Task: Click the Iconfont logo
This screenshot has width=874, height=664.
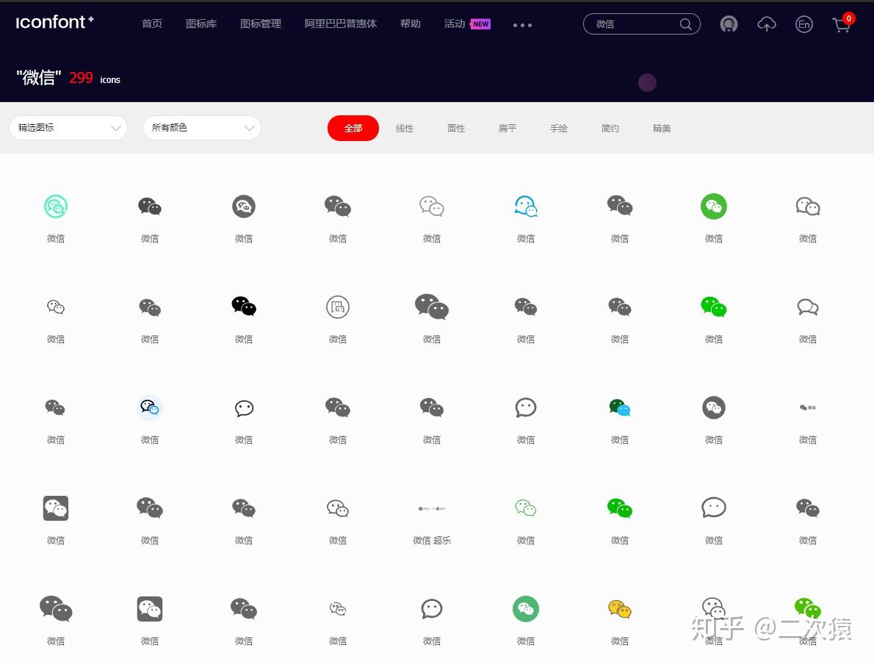Action: 54,22
